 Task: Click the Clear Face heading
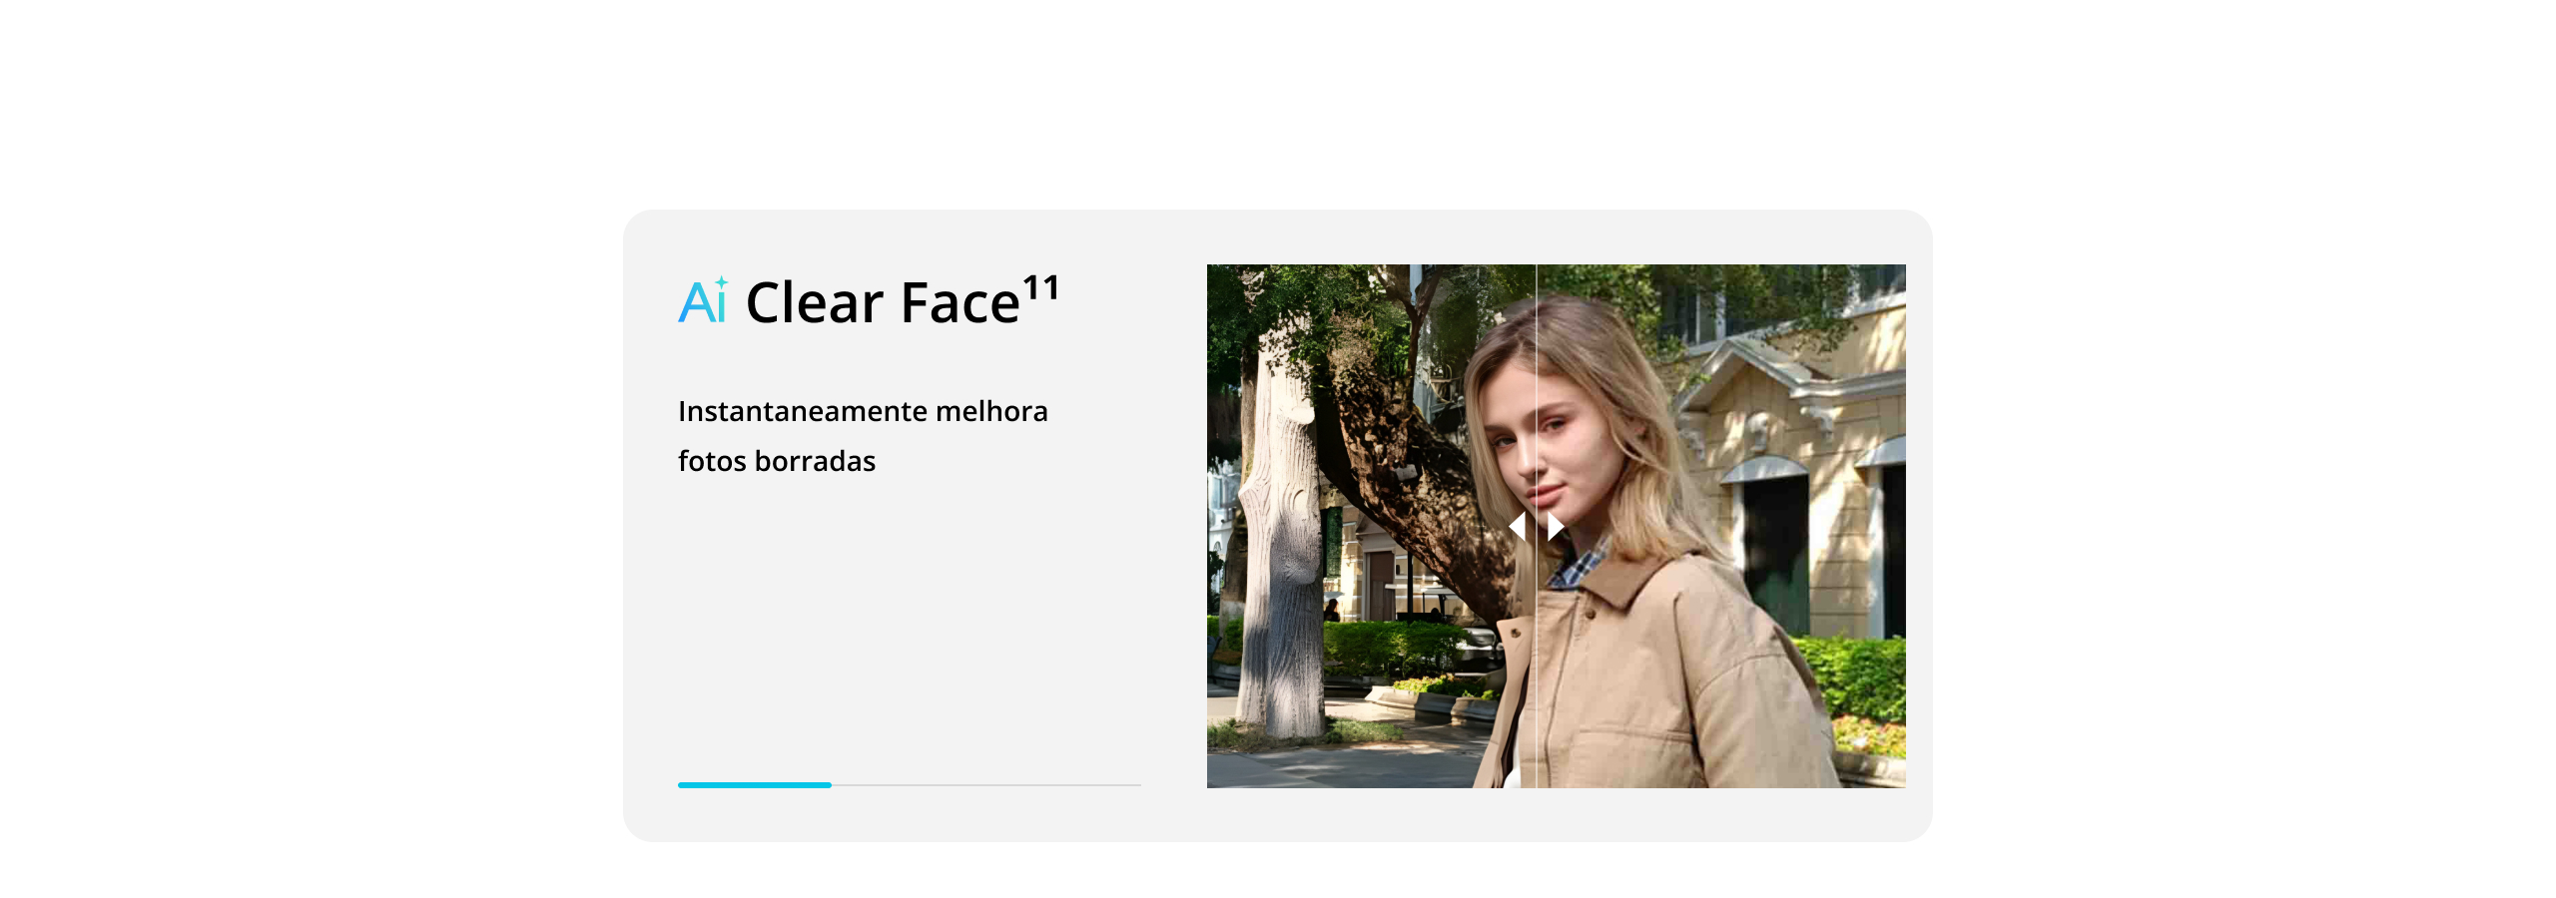tap(883, 302)
